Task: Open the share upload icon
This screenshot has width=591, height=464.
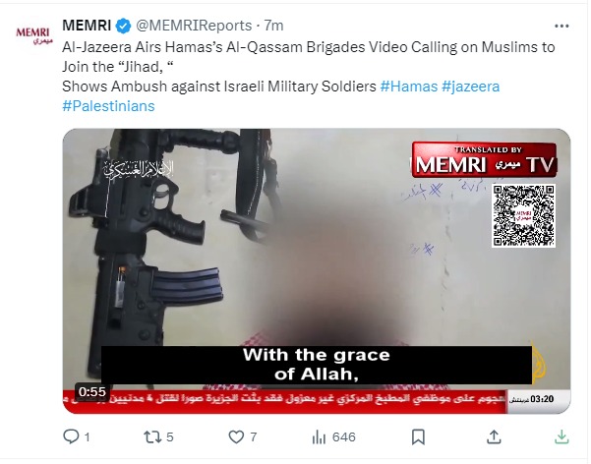Action: 494,436
